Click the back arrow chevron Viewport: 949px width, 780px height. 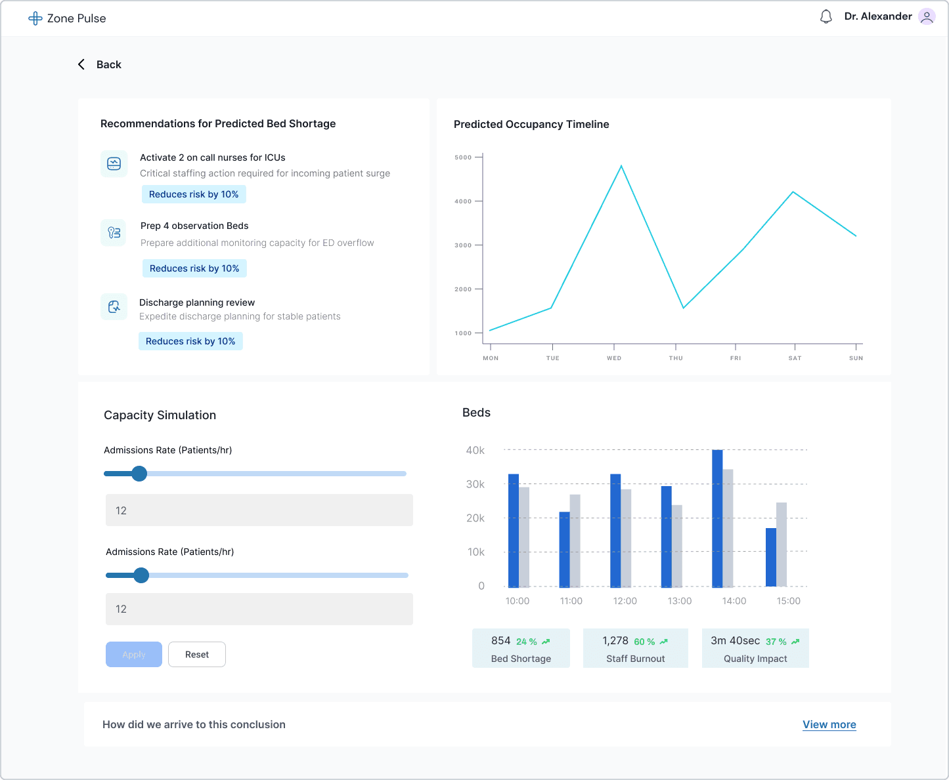[x=81, y=64]
